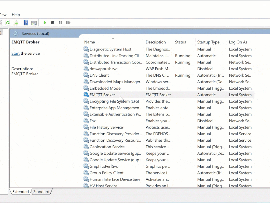The image size is (270, 203).
Task: Click the Downloaded Maps Manager gear icon
Action: pos(86,81)
